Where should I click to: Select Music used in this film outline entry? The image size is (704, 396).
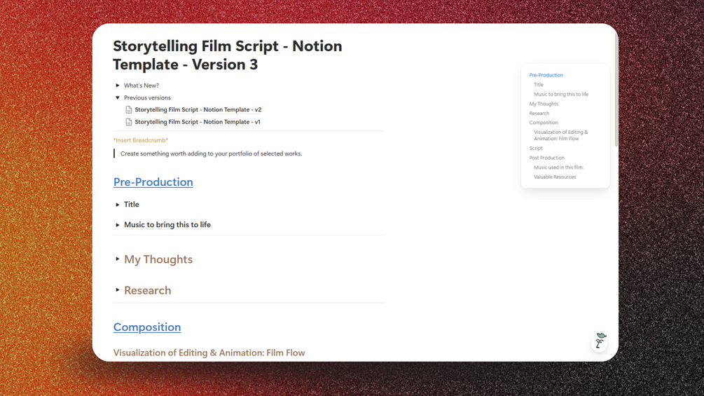pyautogui.click(x=558, y=168)
